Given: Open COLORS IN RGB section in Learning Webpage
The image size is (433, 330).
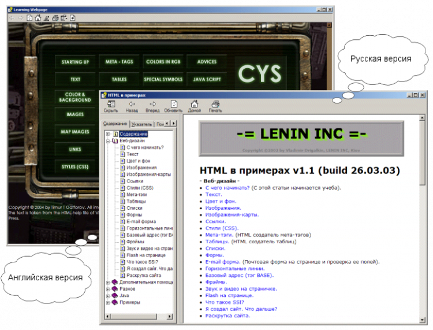Looking at the screenshot, I should [x=163, y=62].
